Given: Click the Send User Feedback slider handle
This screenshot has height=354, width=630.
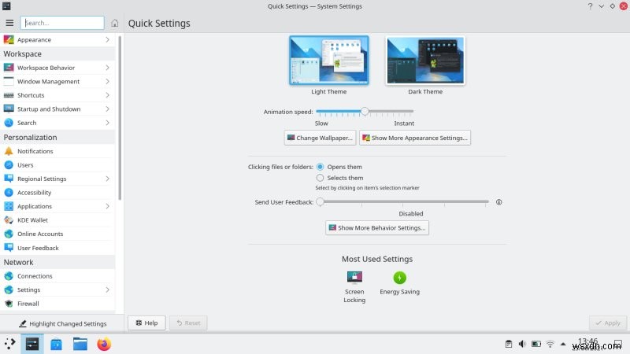Looking at the screenshot, I should (x=320, y=201).
